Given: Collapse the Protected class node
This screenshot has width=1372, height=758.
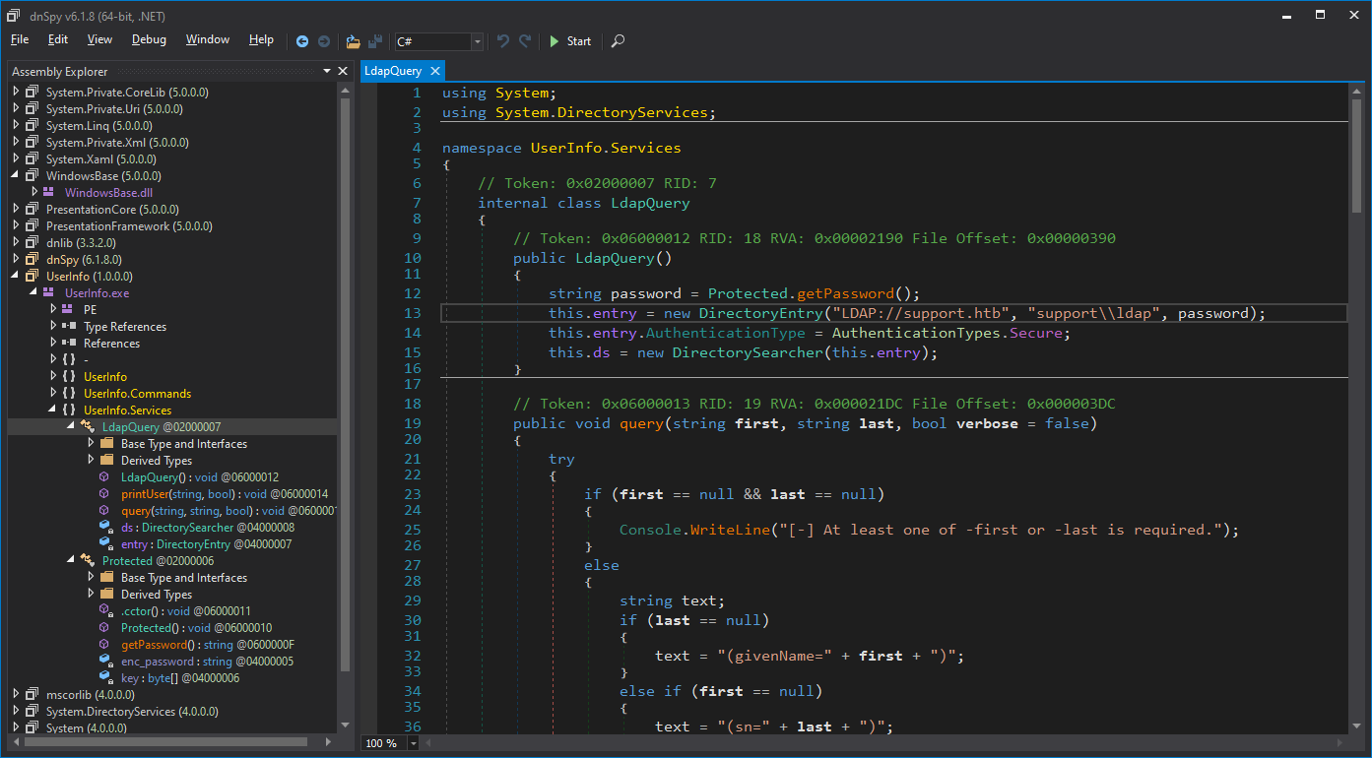Looking at the screenshot, I should pyautogui.click(x=72, y=560).
